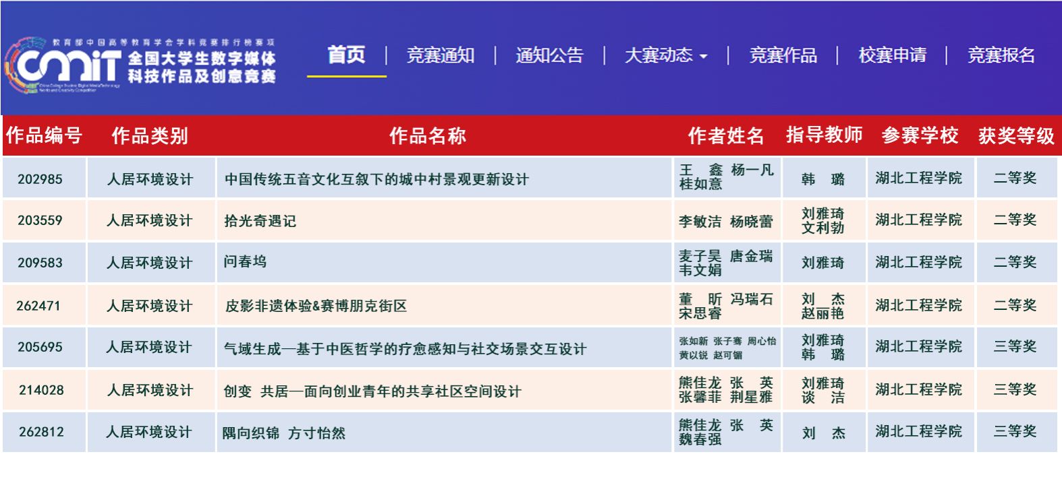The height and width of the screenshot is (479, 1062).
Task: Expand the 大赛动态 dropdown menu
Action: [x=665, y=55]
